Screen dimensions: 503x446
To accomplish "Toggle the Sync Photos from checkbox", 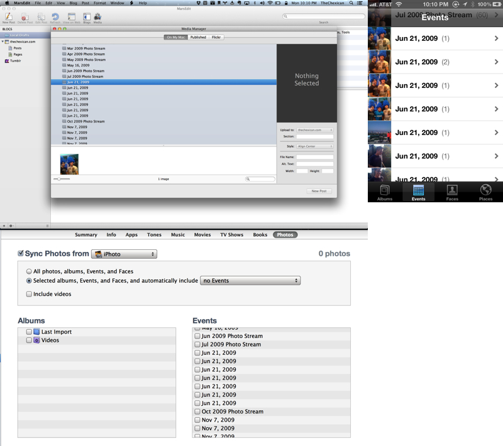I will (x=21, y=254).
